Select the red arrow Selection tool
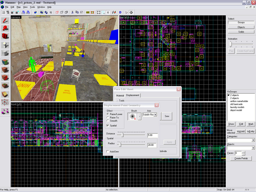 (5, 21)
